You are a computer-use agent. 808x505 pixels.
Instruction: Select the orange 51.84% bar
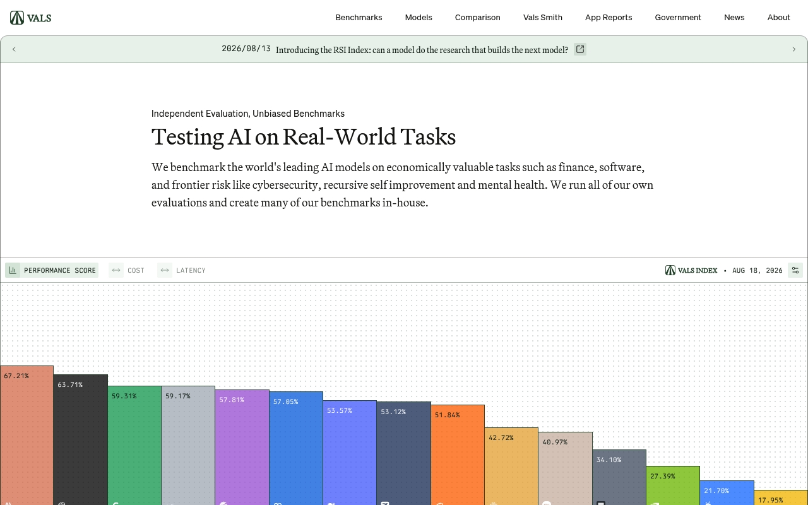click(x=458, y=455)
